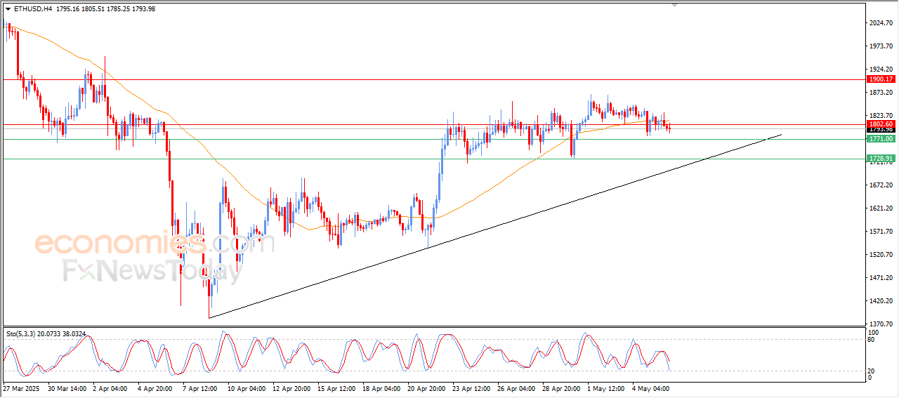899x398 pixels.
Task: Click the 2024.70 price scale label
Action: click(x=880, y=23)
